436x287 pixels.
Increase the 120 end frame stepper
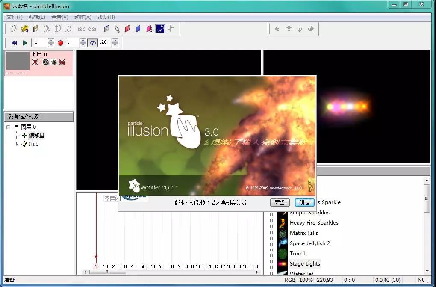(x=115, y=41)
